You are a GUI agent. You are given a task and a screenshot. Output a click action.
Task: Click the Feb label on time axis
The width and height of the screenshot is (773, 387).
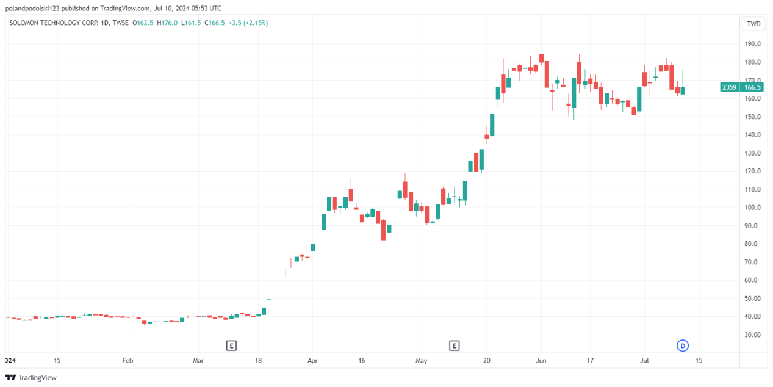127,360
